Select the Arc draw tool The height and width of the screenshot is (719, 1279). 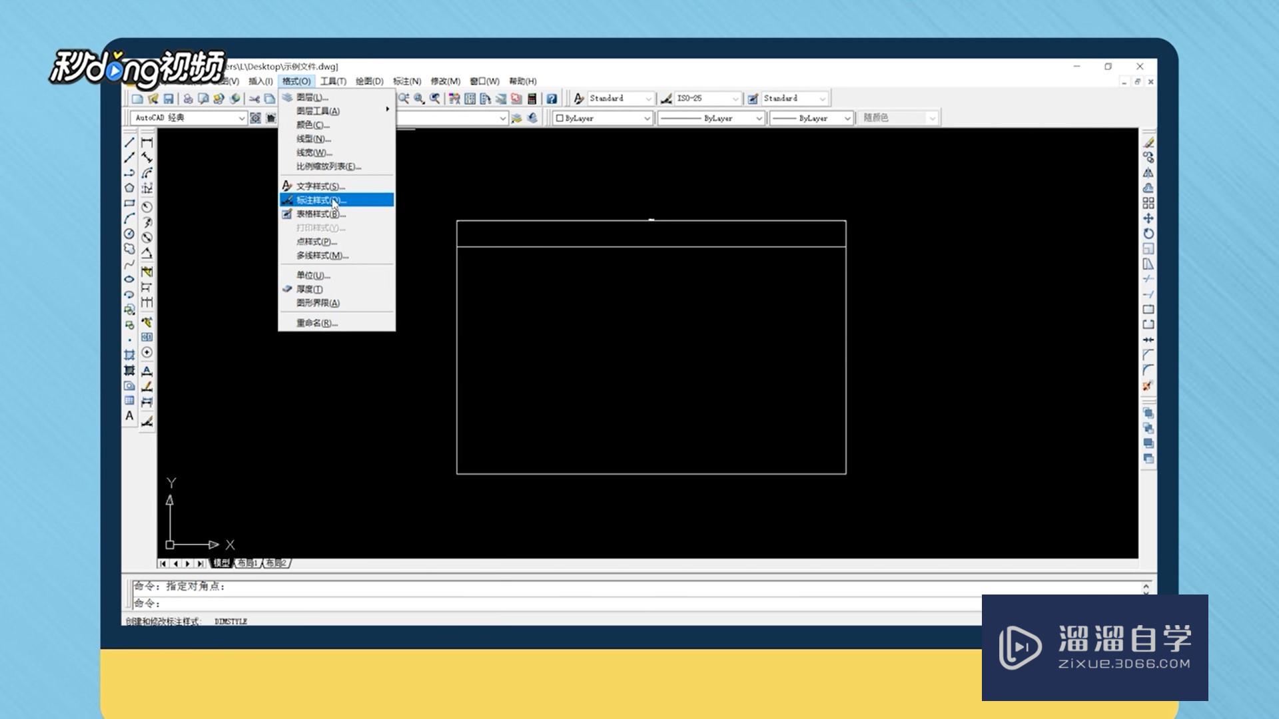point(129,219)
